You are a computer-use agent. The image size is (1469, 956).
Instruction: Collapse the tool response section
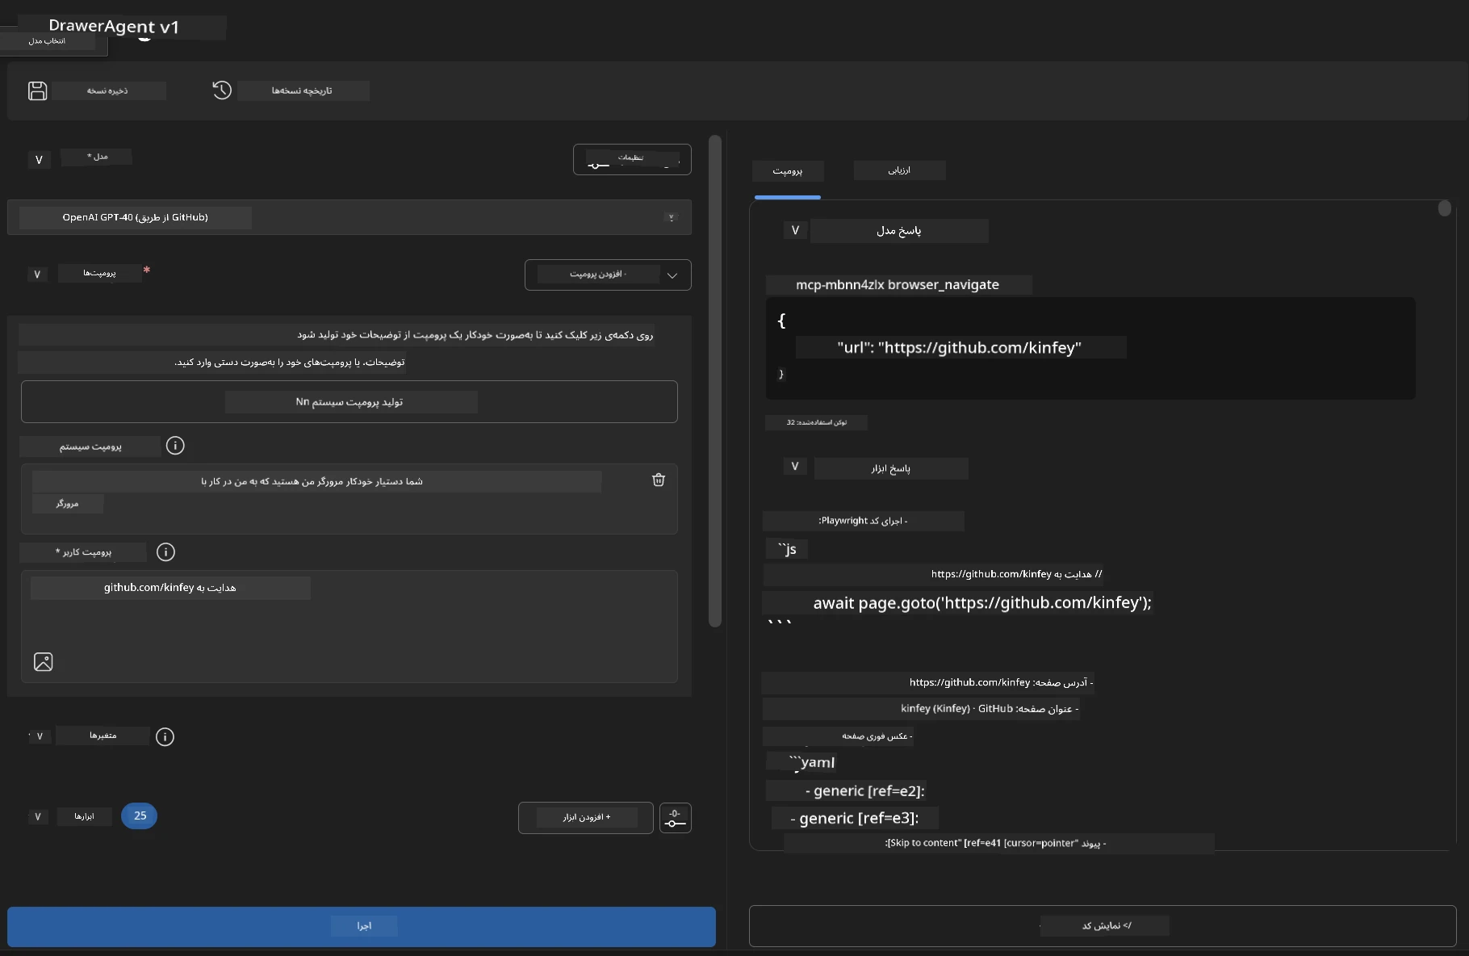point(795,466)
